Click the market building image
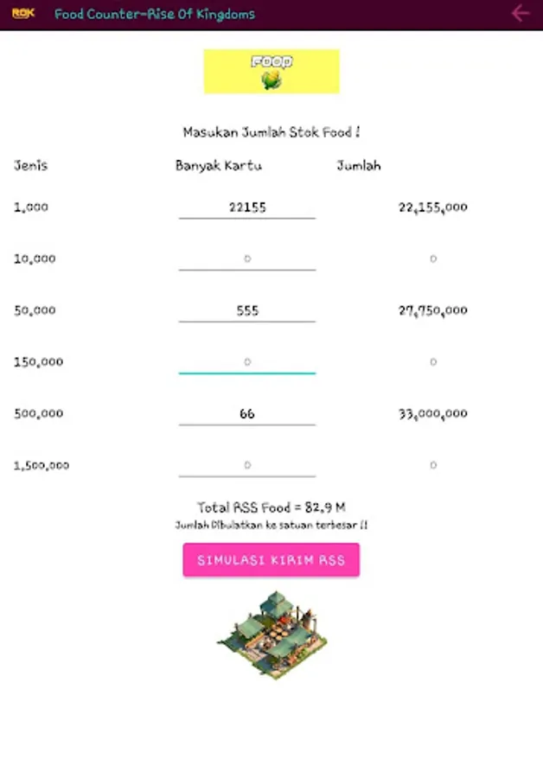Viewport: 543px width, 778px height. click(271, 635)
